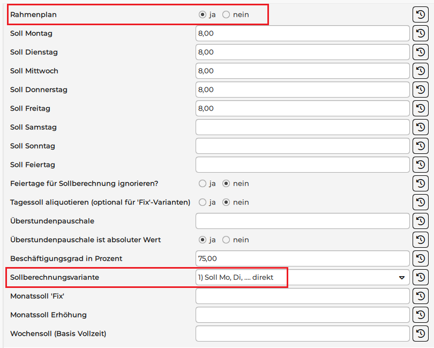Viewport: 434px width, 348px height.
Task: Set Überstundenpauschale ist absoluter Wert to nein
Action: (226, 240)
